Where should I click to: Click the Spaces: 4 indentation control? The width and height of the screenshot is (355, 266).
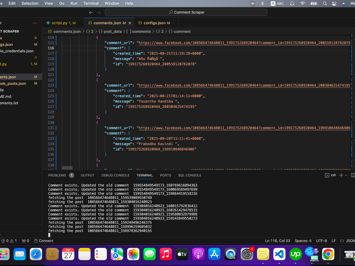(303, 241)
